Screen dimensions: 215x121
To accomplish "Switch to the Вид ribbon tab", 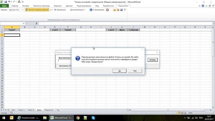I will pos(97,6).
